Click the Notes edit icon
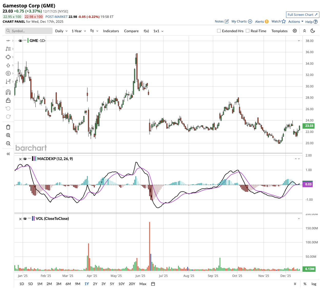The width and height of the screenshot is (324, 292). click(x=227, y=21)
